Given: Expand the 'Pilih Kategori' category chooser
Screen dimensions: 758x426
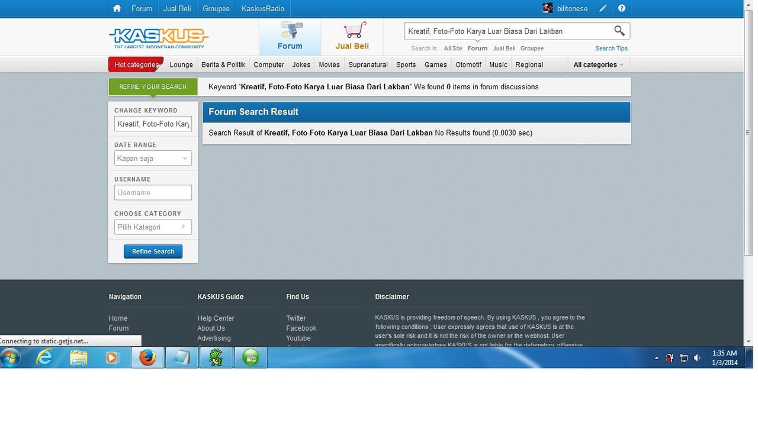Looking at the screenshot, I should click(153, 227).
